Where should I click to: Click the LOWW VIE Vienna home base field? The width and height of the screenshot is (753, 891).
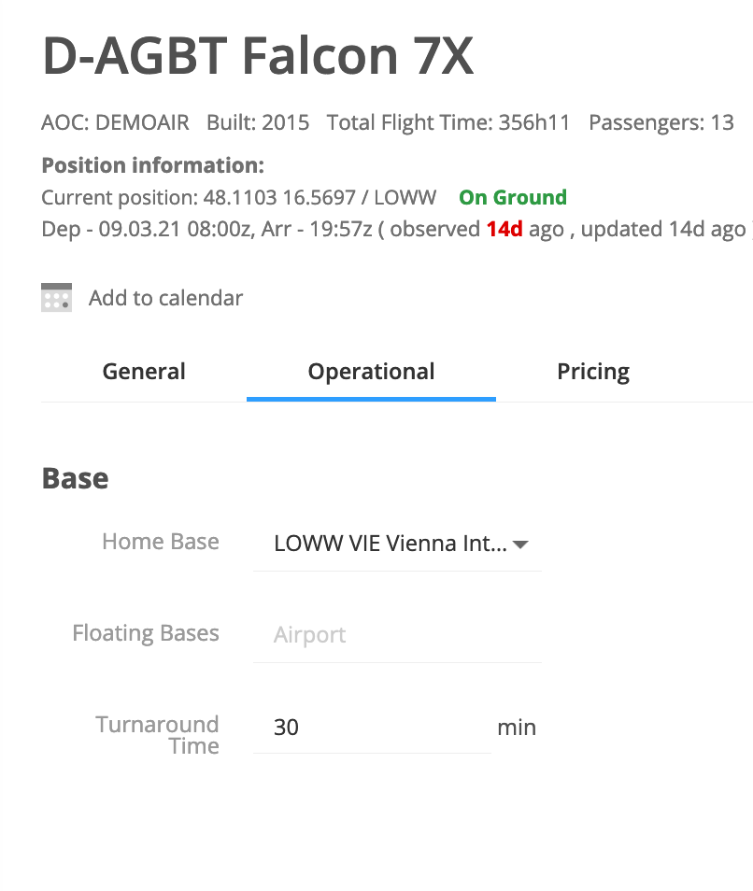(390, 544)
